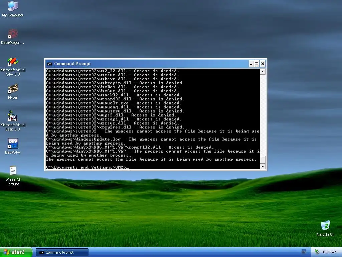Viewport: 342px width, 257px height.
Task: Click the xpsp2res.dll access denied line
Action: pyautogui.click(x=115, y=127)
